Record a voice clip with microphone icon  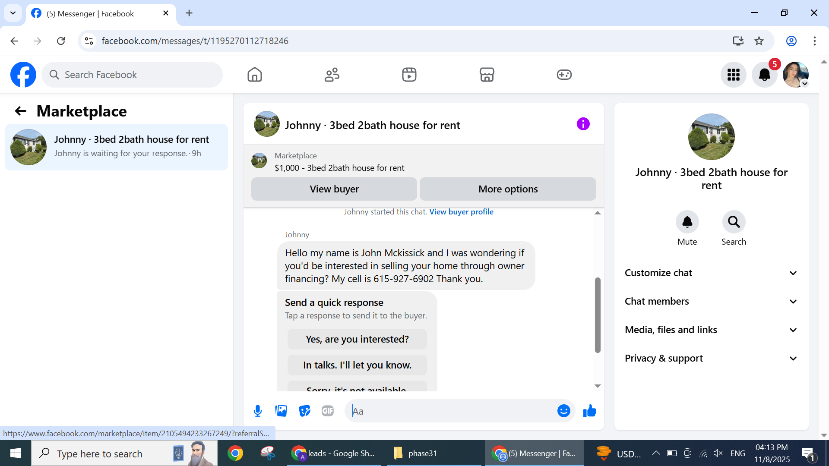coord(258,411)
